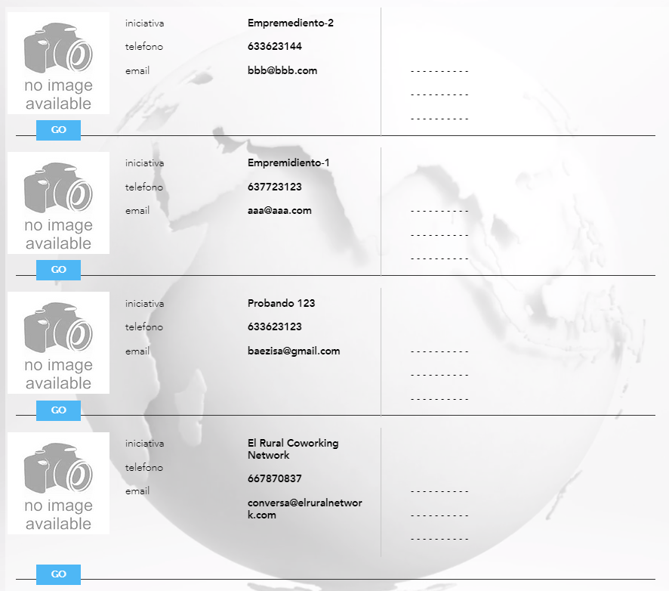Click the GO button for Empremidiento-1
The image size is (669, 591).
[58, 270]
